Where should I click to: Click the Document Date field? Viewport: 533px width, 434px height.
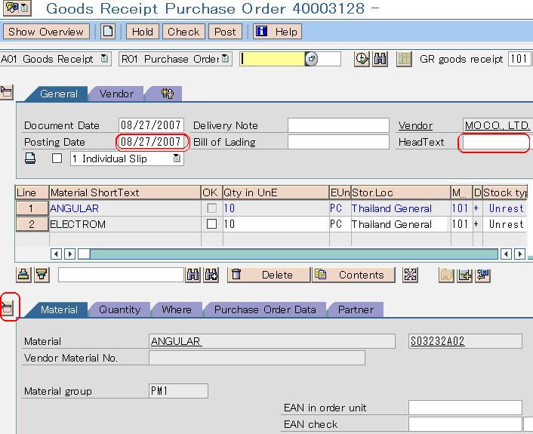pyautogui.click(x=151, y=125)
